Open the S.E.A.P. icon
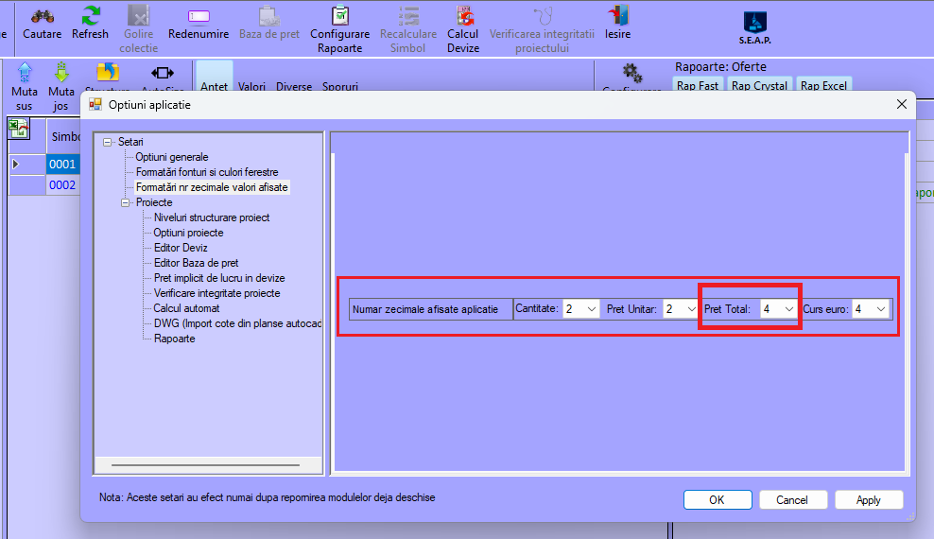The width and height of the screenshot is (934, 539). pos(754,23)
